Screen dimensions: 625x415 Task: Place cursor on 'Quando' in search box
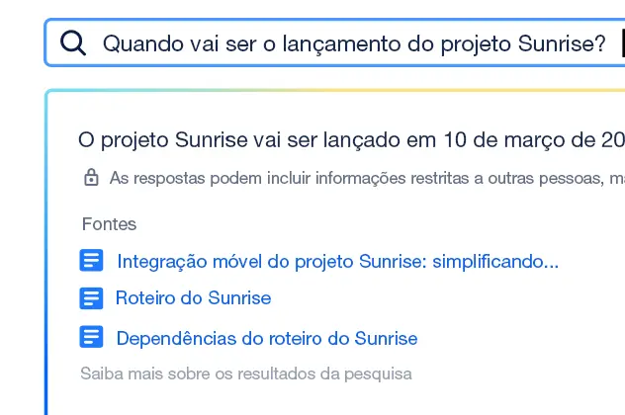(x=143, y=43)
